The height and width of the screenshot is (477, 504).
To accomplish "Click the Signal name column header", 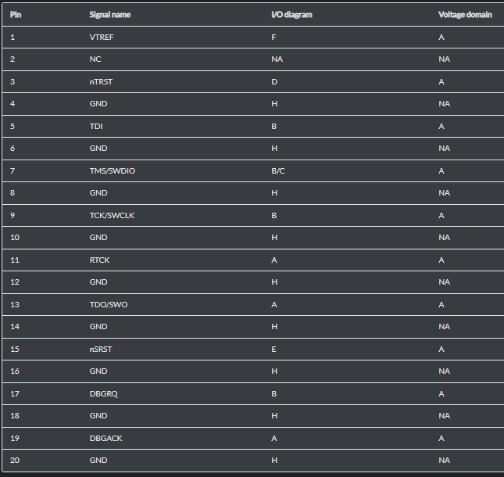I will click(x=109, y=14).
